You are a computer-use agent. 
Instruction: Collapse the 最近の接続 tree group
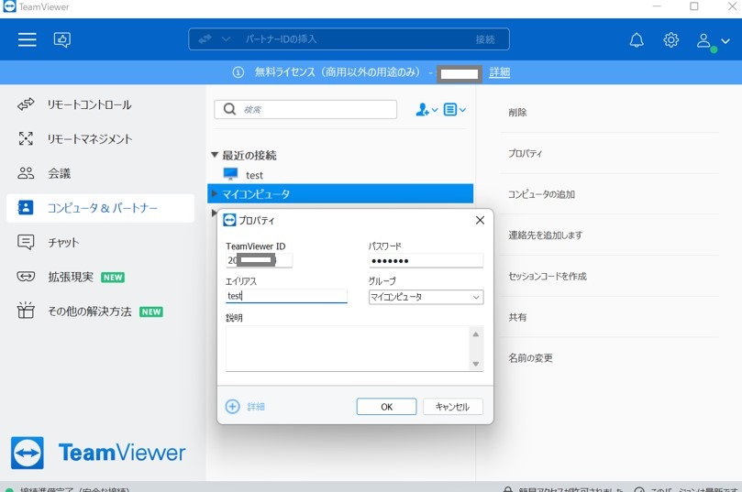click(215, 156)
